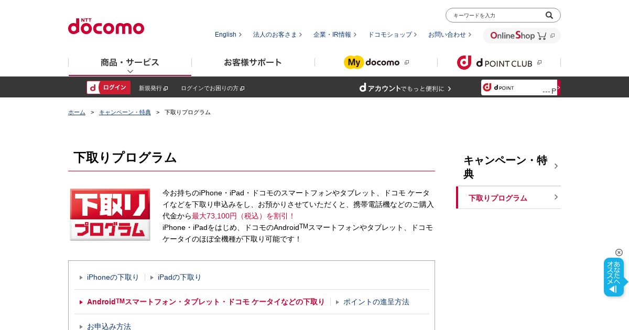This screenshot has height=330, width=629.
Task: Select 下取りプログラム sidebar item
Action: (x=508, y=197)
